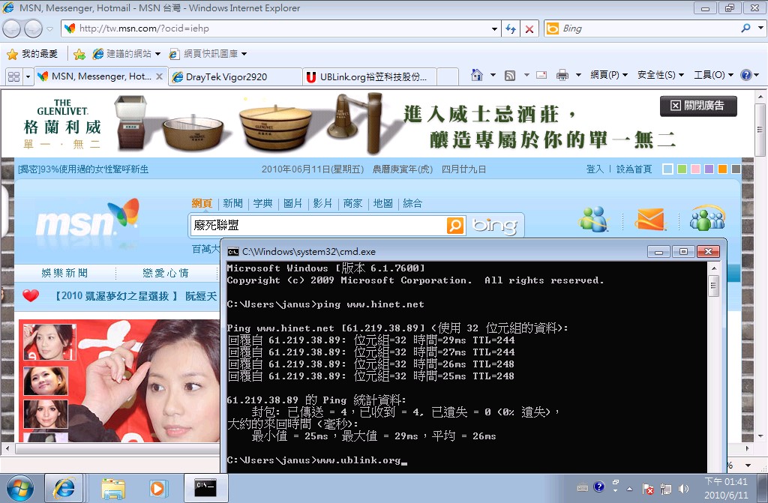Expand 建議的網站 dropdown

[x=157, y=54]
